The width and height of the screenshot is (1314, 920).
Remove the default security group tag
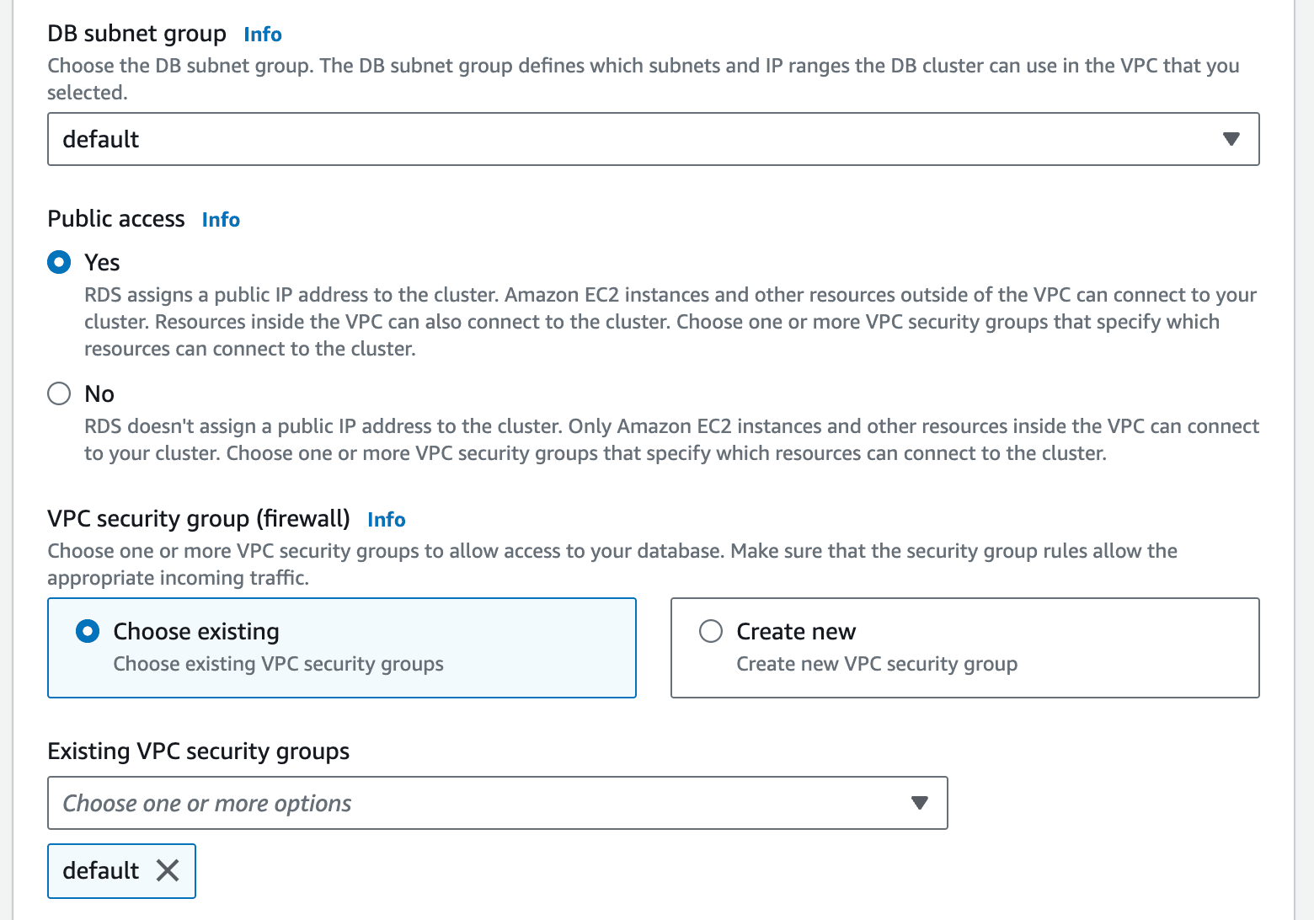point(168,870)
